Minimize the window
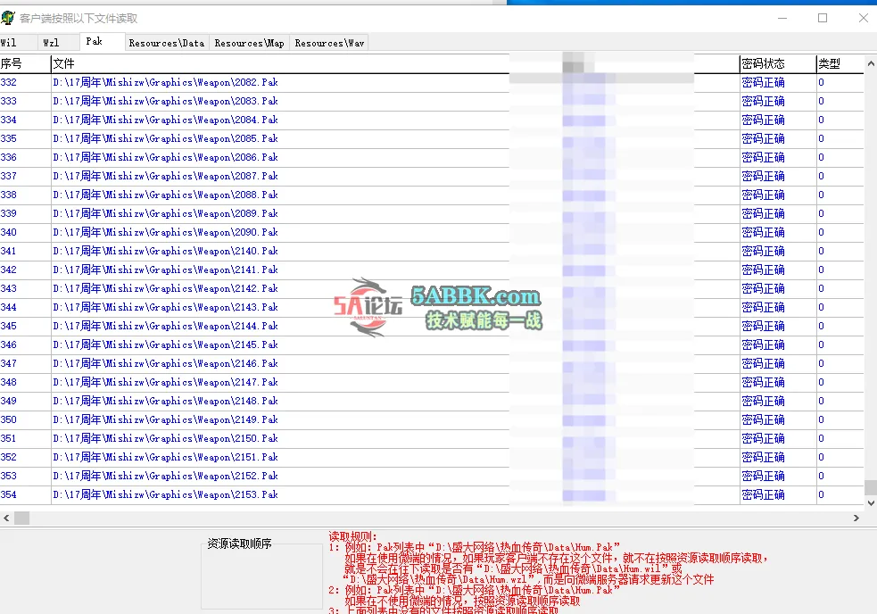Screen dimensions: 877x614 coord(781,18)
